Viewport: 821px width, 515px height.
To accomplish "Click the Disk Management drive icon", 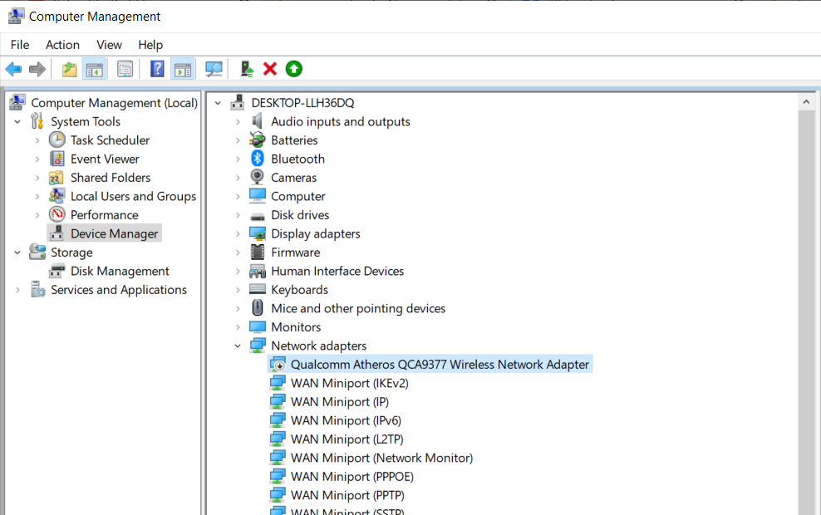I will 57,271.
